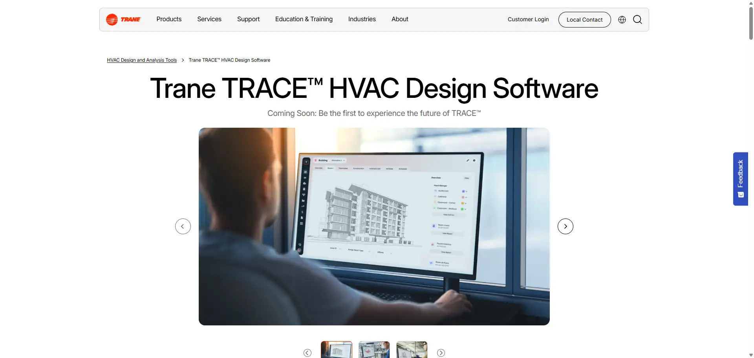Open the Services menu
Screen dimensions: 754x358
pos(209,19)
